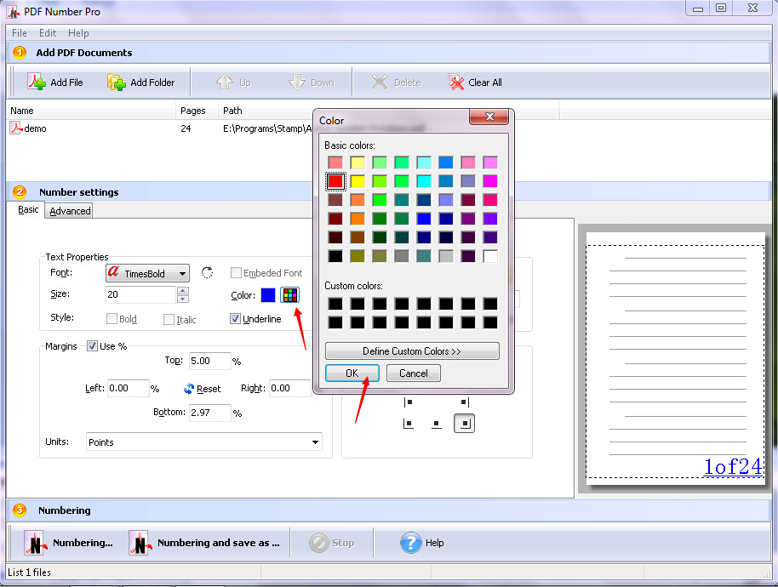The image size is (778, 587).
Task: Click the Right margin input field
Action: [x=289, y=388]
